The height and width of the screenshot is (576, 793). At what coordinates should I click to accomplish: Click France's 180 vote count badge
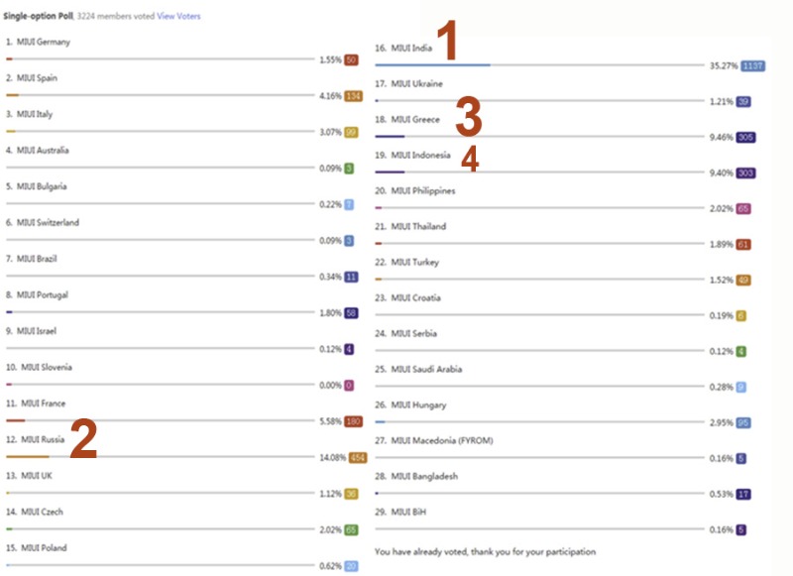point(354,421)
